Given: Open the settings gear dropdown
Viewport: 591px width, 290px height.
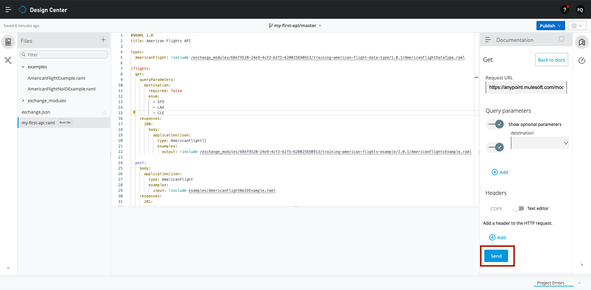Looking at the screenshot, I should click(577, 26).
